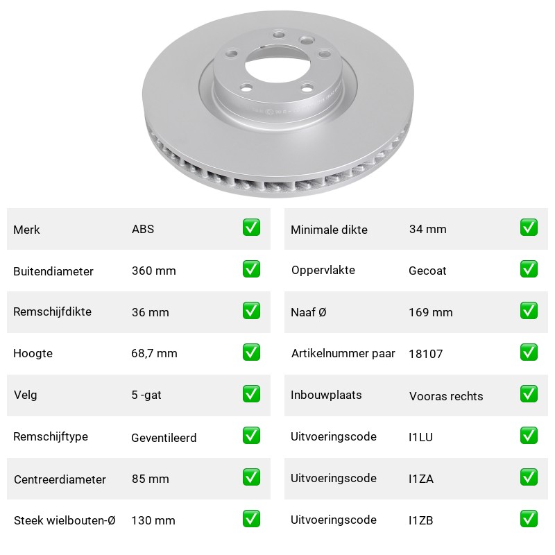Select the checkmark for Centreerdiameter 85 mm
This screenshot has width=555, height=555.
[x=251, y=477]
